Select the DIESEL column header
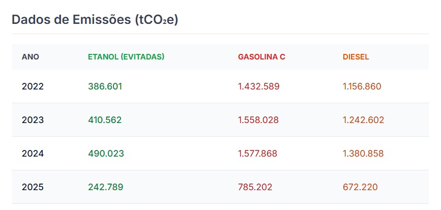Image resolution: width=441 pixels, height=210 pixels. coord(356,57)
